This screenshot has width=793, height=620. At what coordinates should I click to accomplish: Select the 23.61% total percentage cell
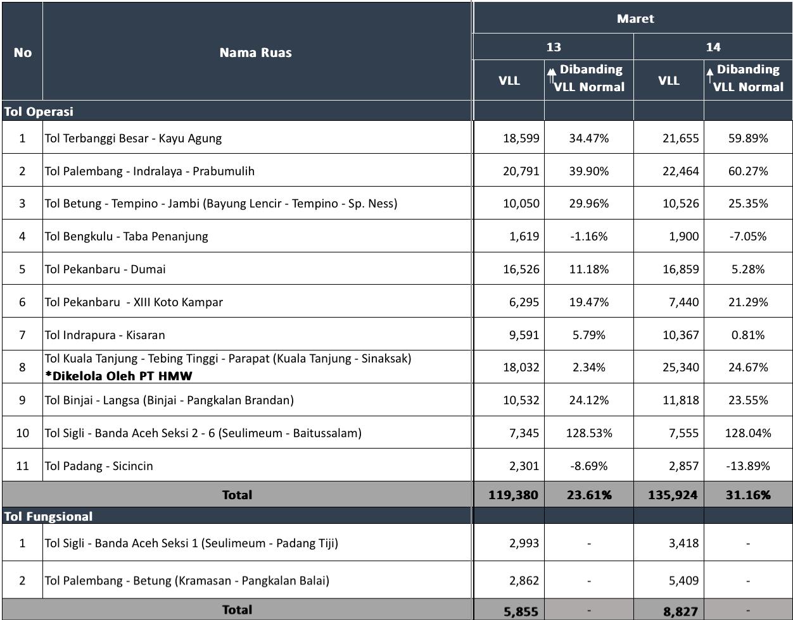(588, 495)
